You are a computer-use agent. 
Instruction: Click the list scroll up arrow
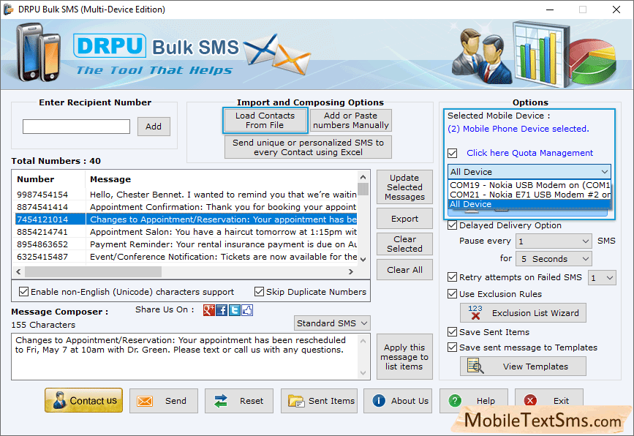pos(363,177)
